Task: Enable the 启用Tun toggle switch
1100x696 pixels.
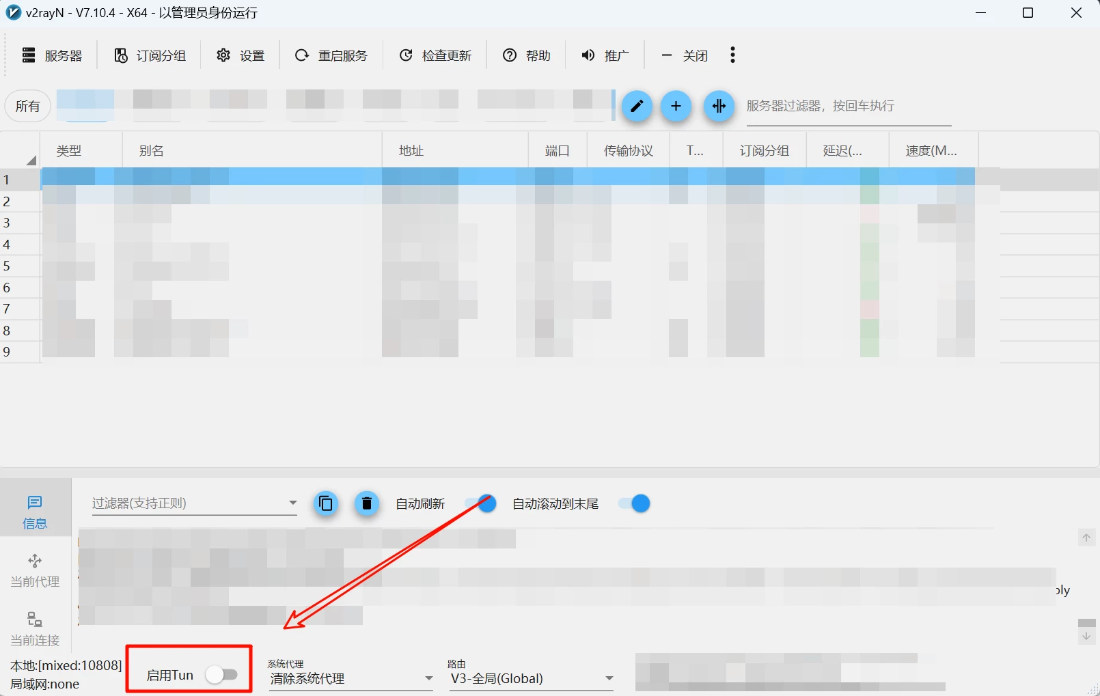Action: coord(222,675)
